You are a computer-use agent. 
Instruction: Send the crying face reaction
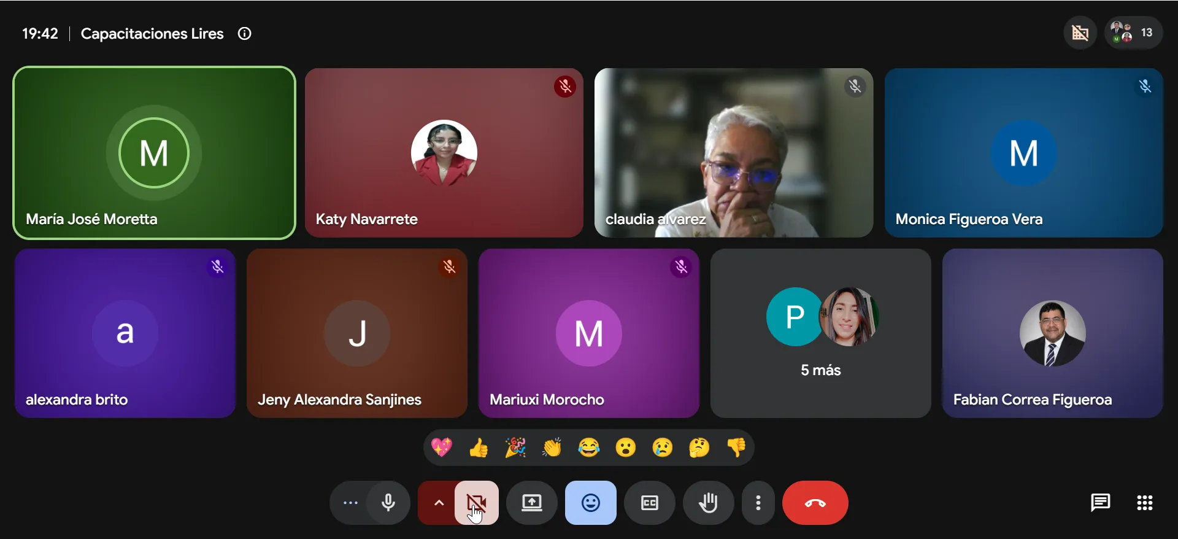point(663,448)
